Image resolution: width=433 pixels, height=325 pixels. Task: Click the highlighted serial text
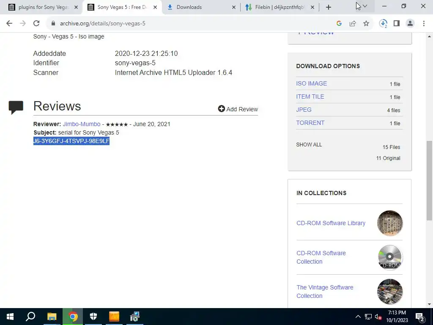(71, 141)
